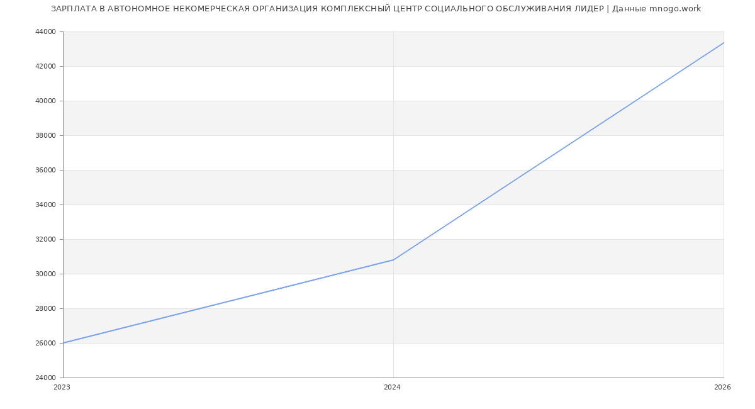
Task: Click the 30000 y-axis label
Action: coord(47,274)
